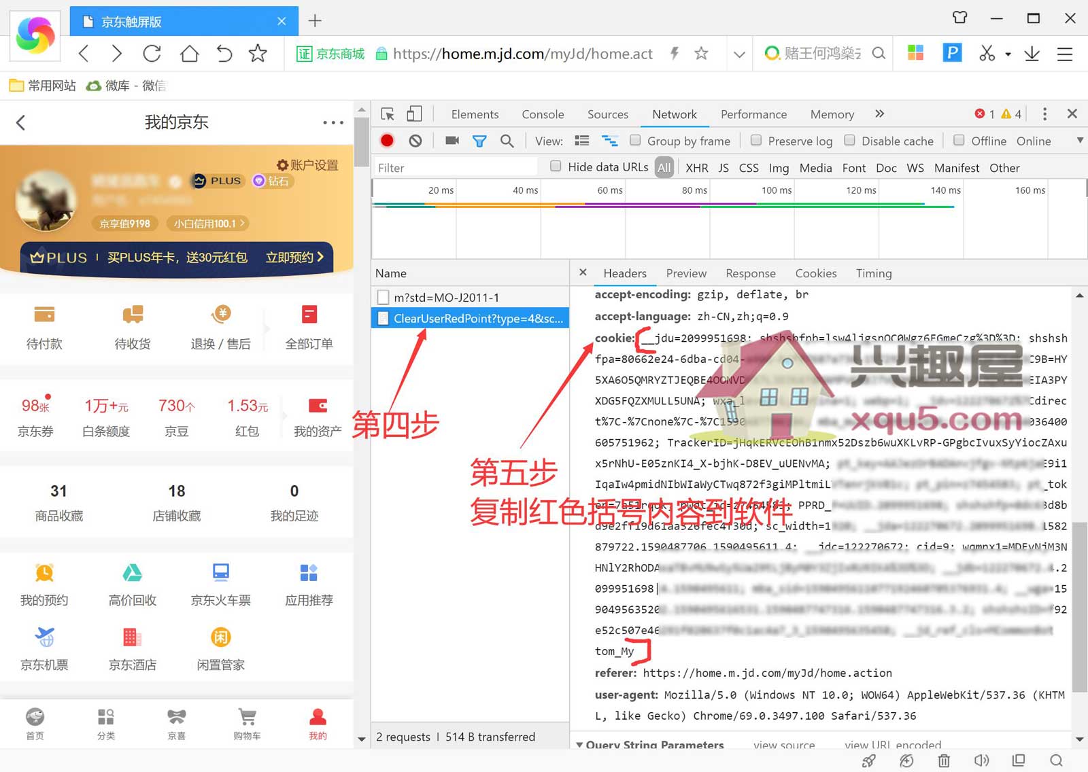This screenshot has height=772, width=1088.
Task: Open the scissors screenshot tool
Action: click(x=987, y=53)
